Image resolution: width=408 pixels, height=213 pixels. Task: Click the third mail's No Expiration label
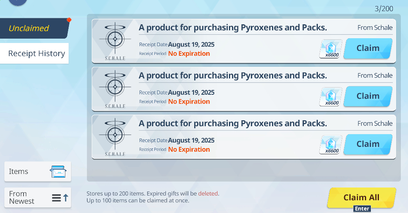click(189, 149)
